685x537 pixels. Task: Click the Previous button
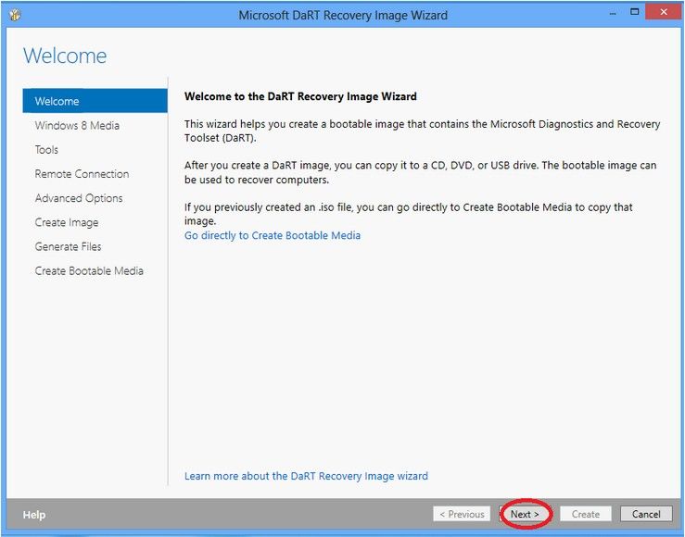(462, 514)
